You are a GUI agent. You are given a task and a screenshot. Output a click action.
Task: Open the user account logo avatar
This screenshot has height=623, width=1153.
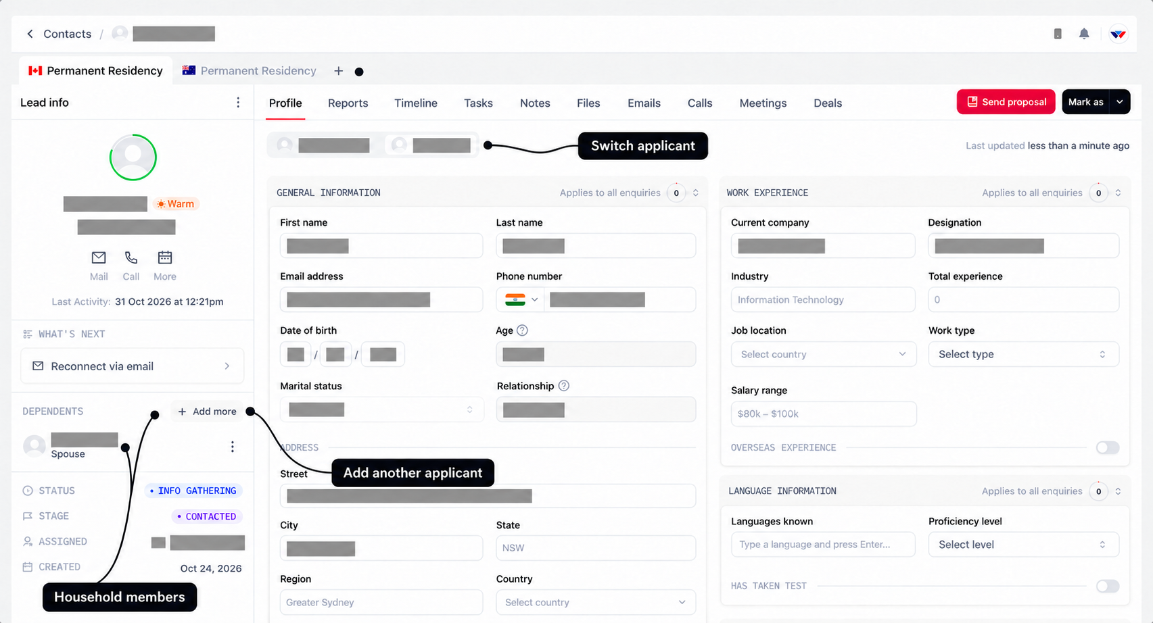(1118, 34)
